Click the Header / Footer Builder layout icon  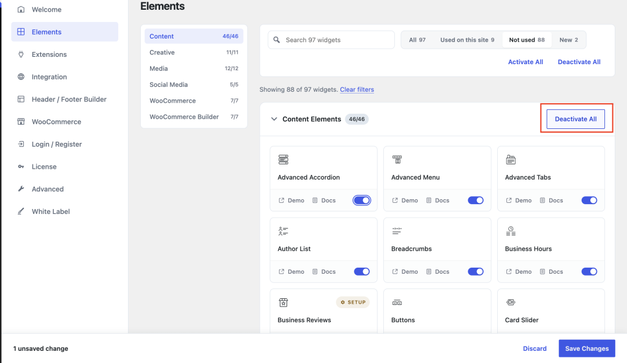coord(21,99)
